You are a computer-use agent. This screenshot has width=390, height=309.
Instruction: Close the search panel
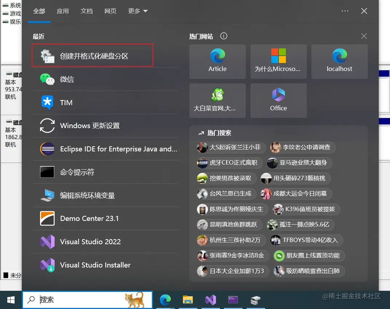tap(364, 11)
